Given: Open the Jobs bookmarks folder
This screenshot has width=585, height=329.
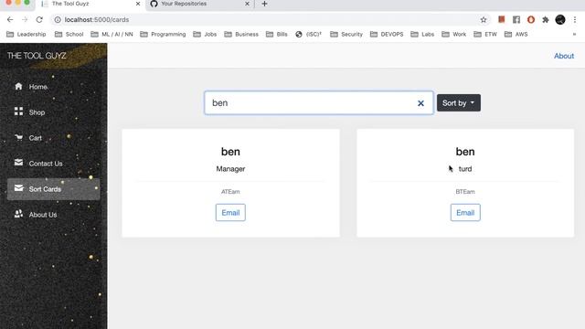Looking at the screenshot, I should coord(205,35).
